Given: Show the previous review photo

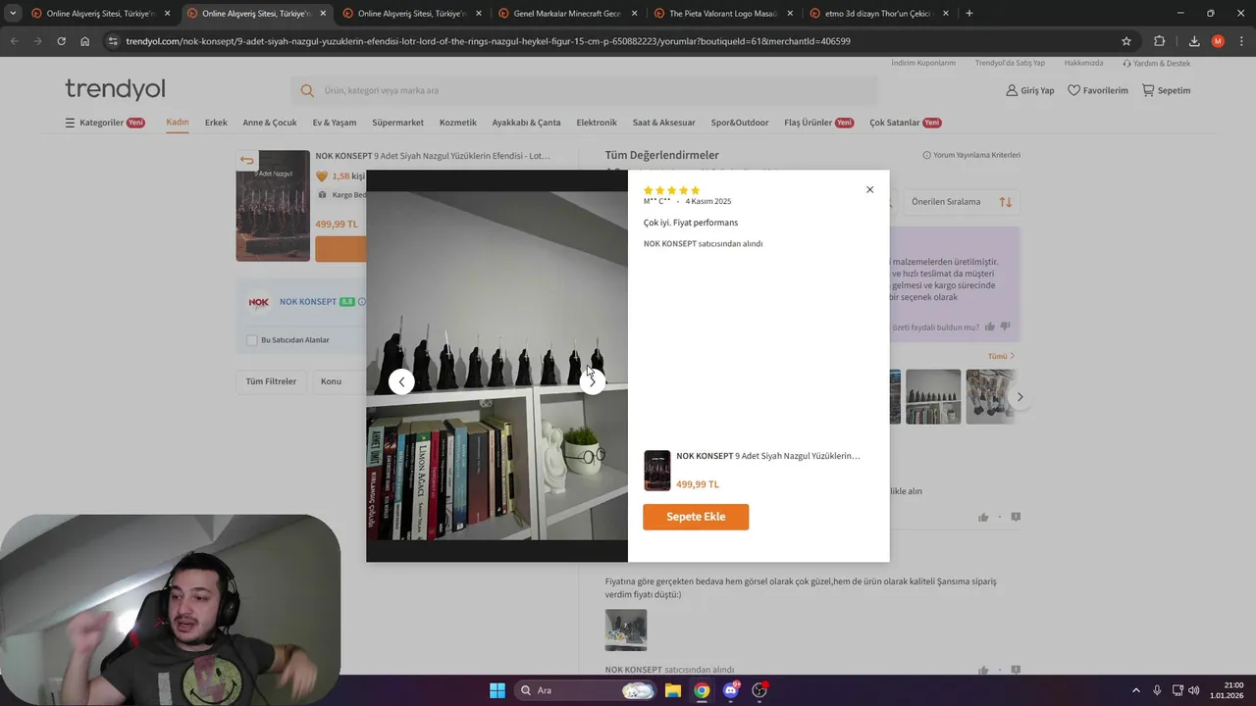Looking at the screenshot, I should pyautogui.click(x=401, y=381).
